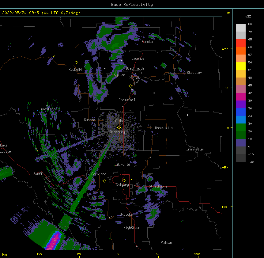Click the yellow V marker east of Calgary
Image resolution: width=264 pixels, height=258 pixels.
coord(131,179)
